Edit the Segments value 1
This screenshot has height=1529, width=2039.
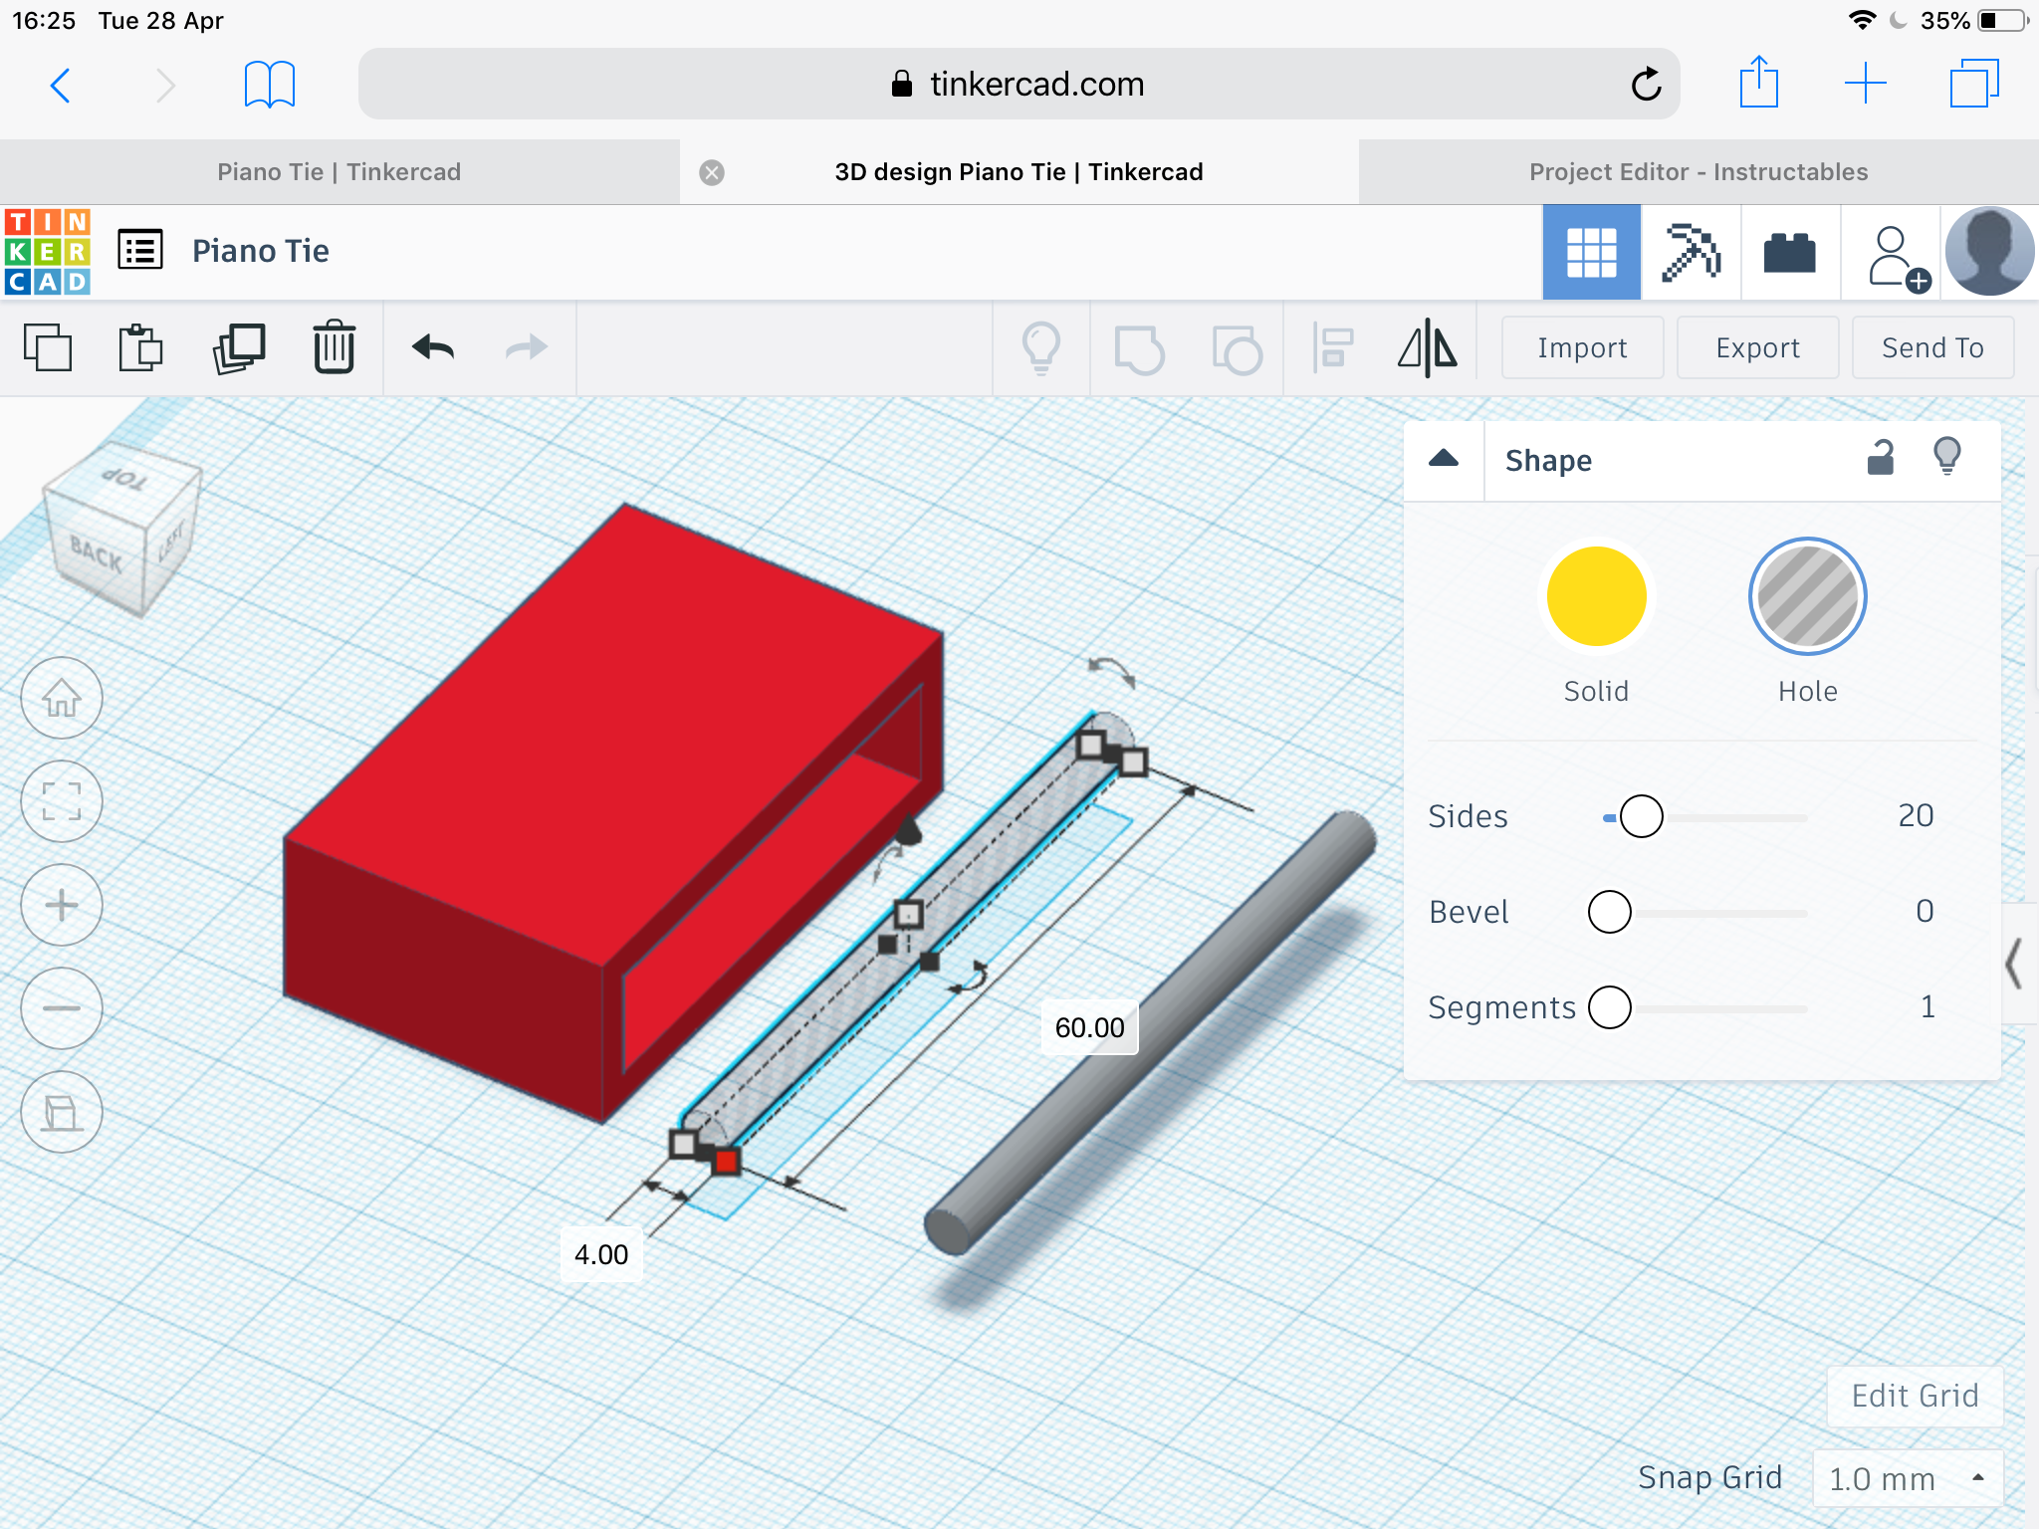(1927, 1007)
